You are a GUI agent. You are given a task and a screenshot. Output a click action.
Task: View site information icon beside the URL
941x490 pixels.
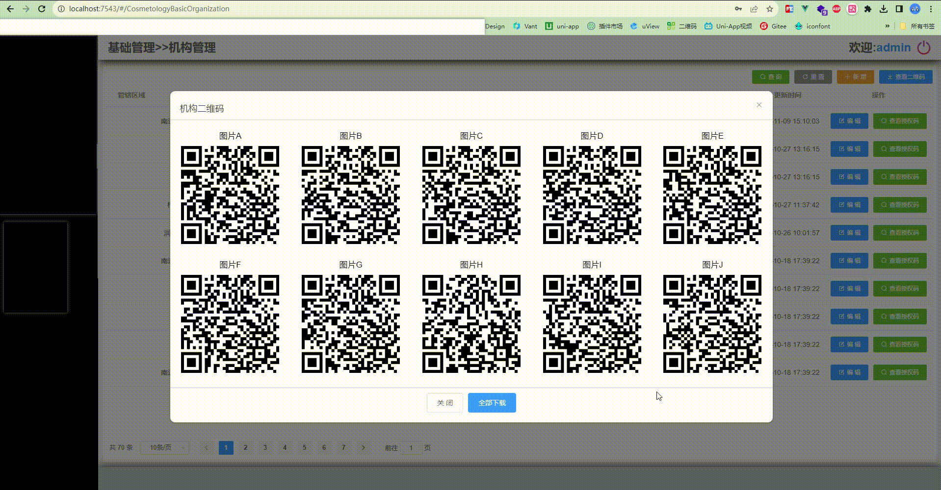click(61, 9)
